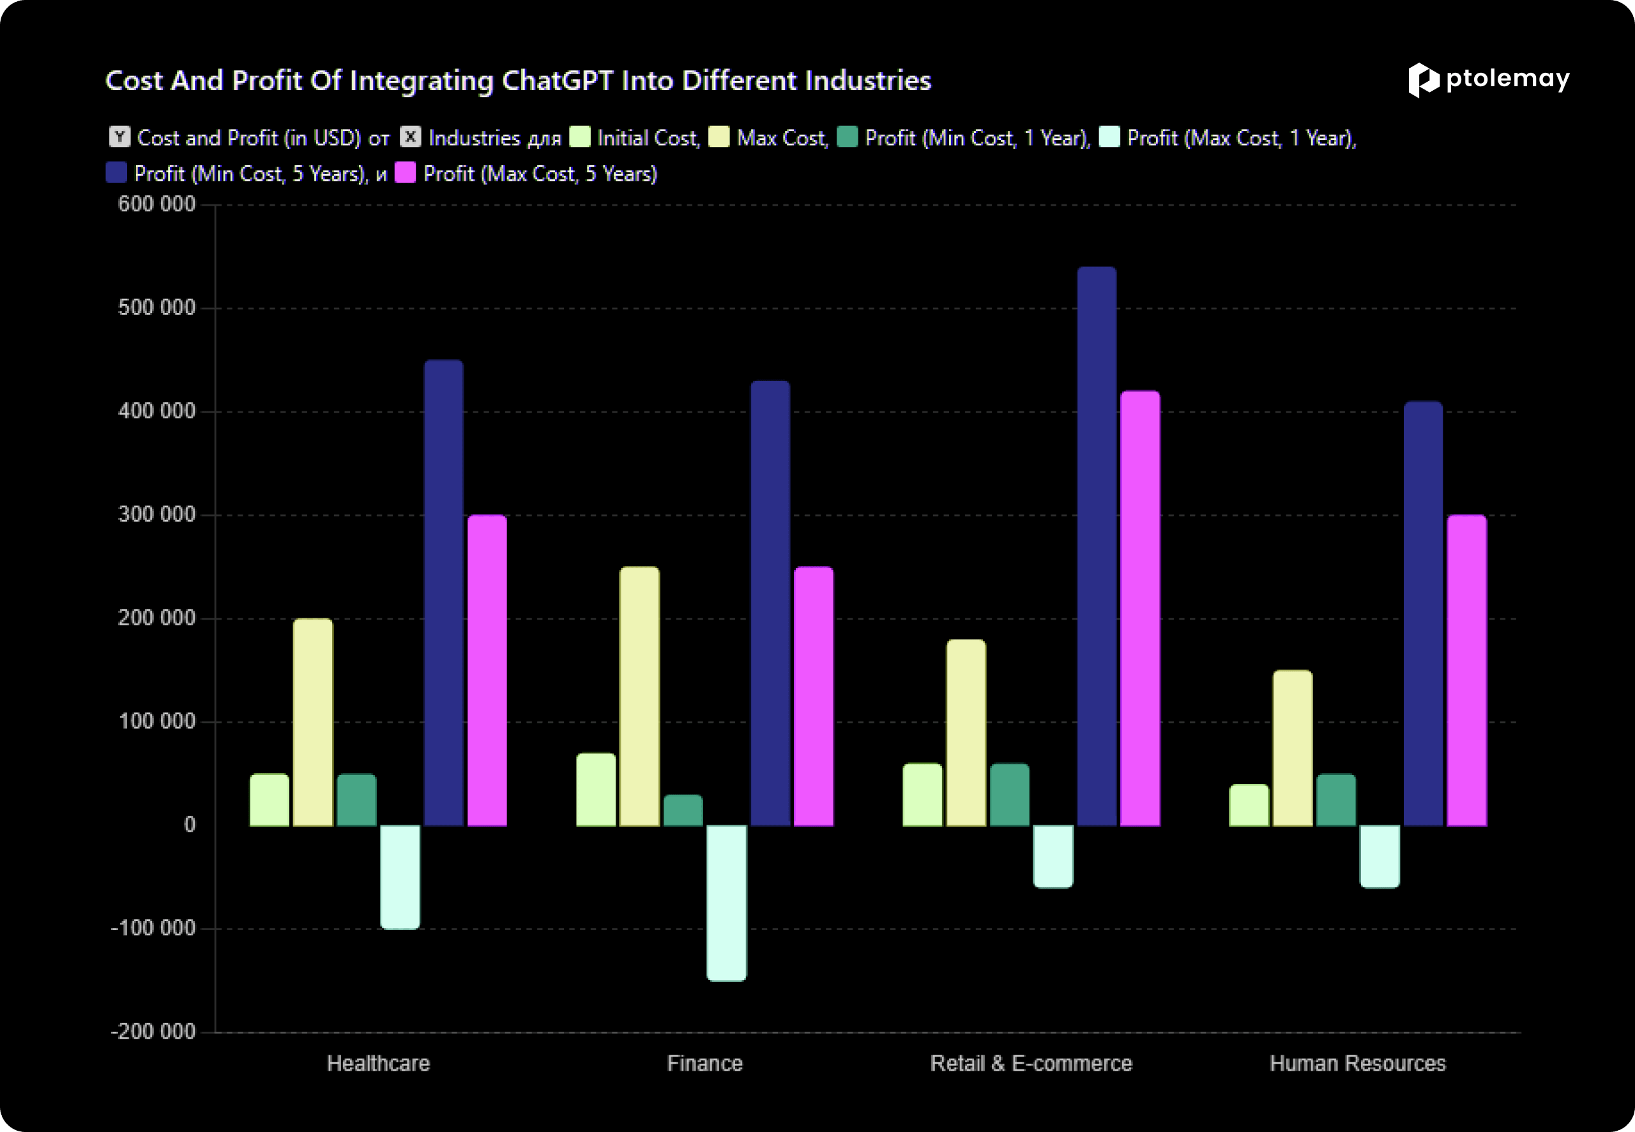Select Retail & E-commerce dark blue 5 Years bar
Screen dimensions: 1635x1132
[x=1097, y=546]
